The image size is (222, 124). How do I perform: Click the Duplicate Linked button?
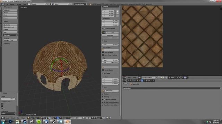point(10,27)
